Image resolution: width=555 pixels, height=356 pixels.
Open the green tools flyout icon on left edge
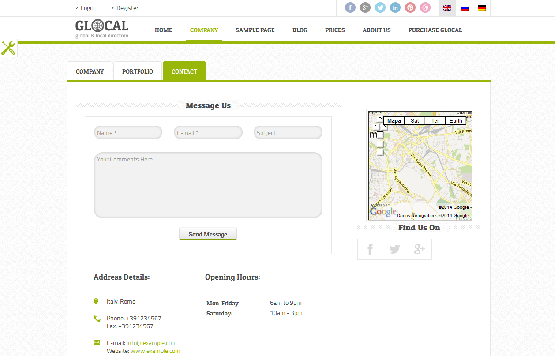[x=8, y=48]
